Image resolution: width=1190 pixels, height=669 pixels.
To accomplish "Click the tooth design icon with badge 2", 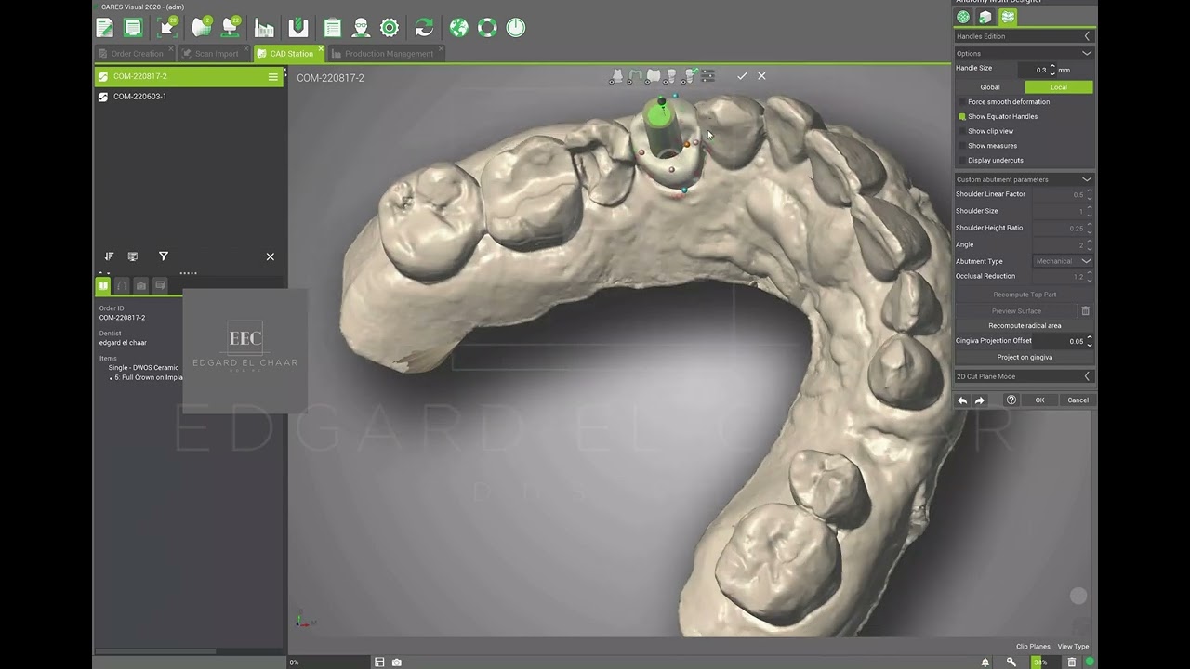I will pos(201,28).
